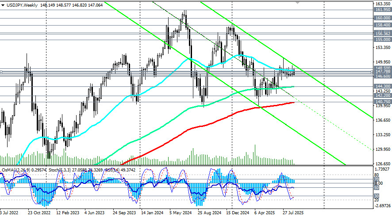Click the 156.362 price level label
392x216 pixels.
click(x=382, y=34)
